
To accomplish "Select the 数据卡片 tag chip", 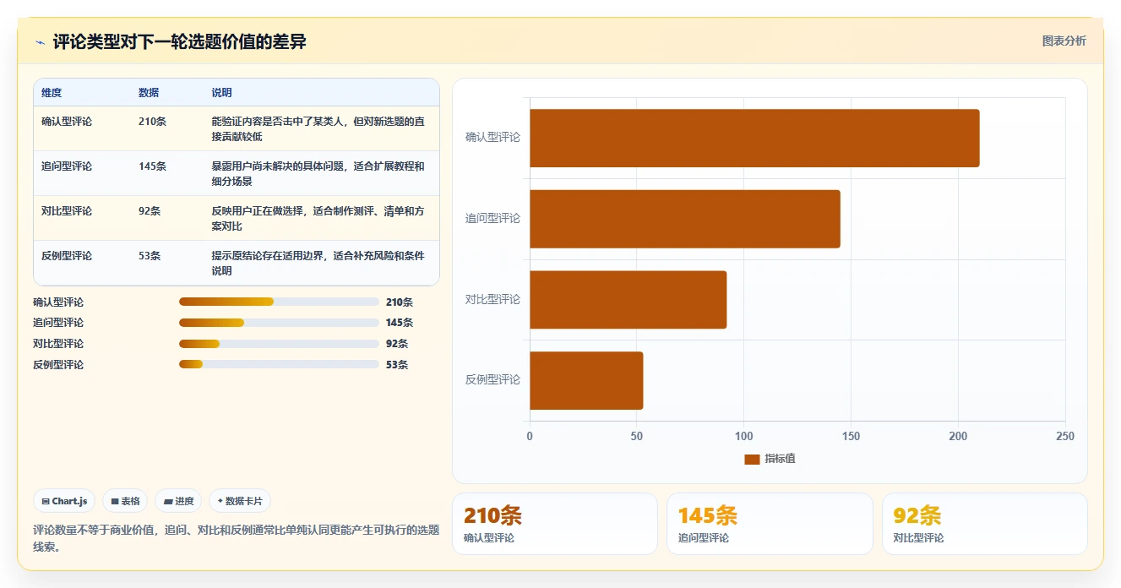I will (x=240, y=501).
